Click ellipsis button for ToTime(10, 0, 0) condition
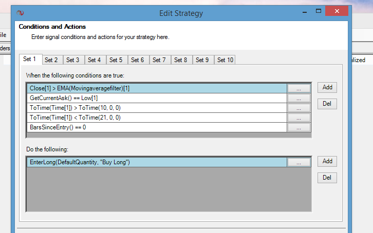The width and height of the screenshot is (373, 233). (299, 108)
